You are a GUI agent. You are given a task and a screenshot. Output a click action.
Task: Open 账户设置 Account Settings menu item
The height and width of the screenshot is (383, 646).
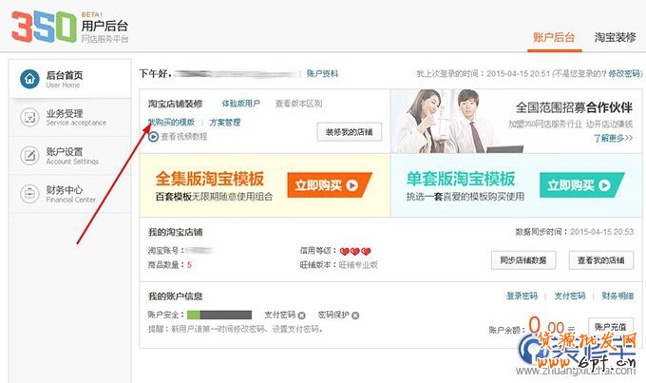tap(69, 156)
